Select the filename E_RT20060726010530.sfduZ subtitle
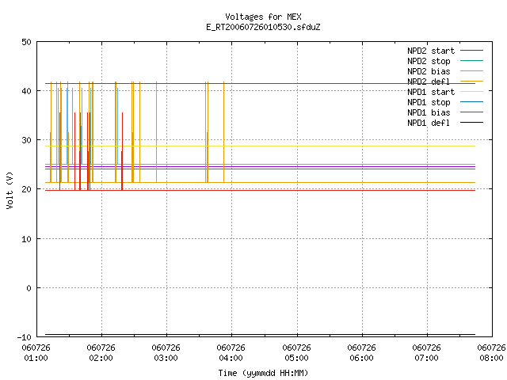 point(263,27)
